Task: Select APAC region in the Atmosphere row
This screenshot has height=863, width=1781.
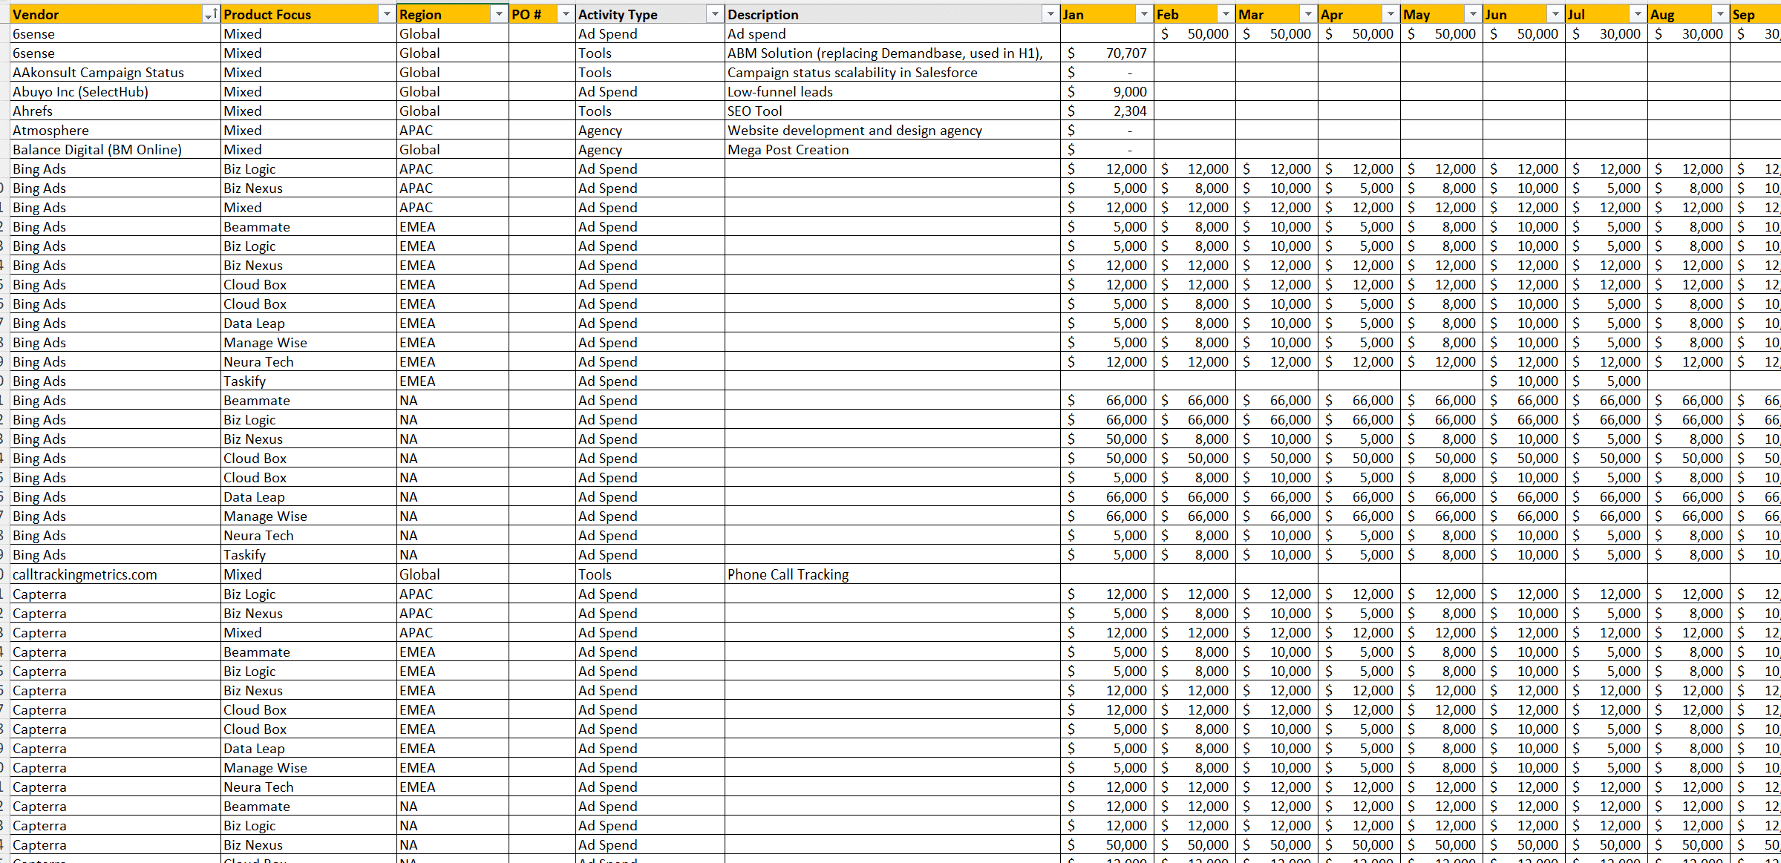Action: [x=453, y=130]
